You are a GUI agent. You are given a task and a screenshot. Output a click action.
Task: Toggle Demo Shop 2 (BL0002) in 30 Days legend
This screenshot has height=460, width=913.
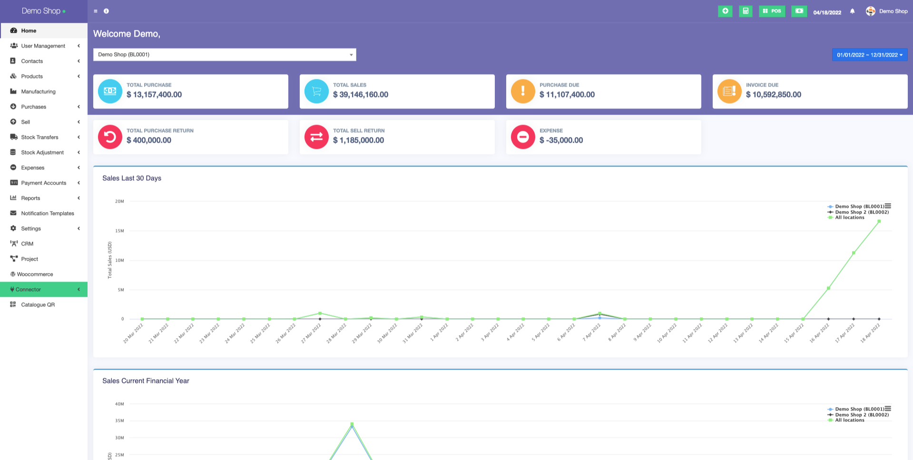858,212
